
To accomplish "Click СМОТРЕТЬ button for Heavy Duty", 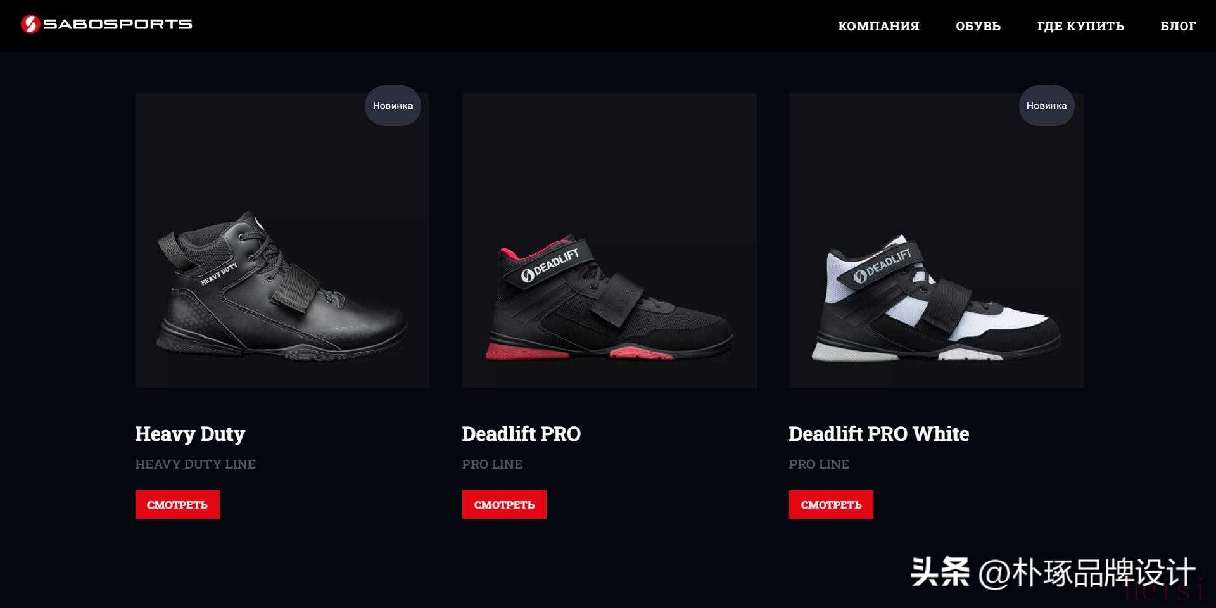I will 177,505.
